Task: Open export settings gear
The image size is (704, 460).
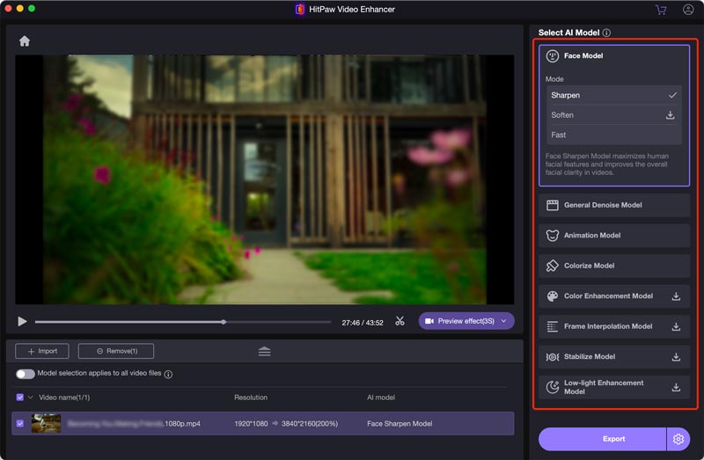Action: coord(678,439)
